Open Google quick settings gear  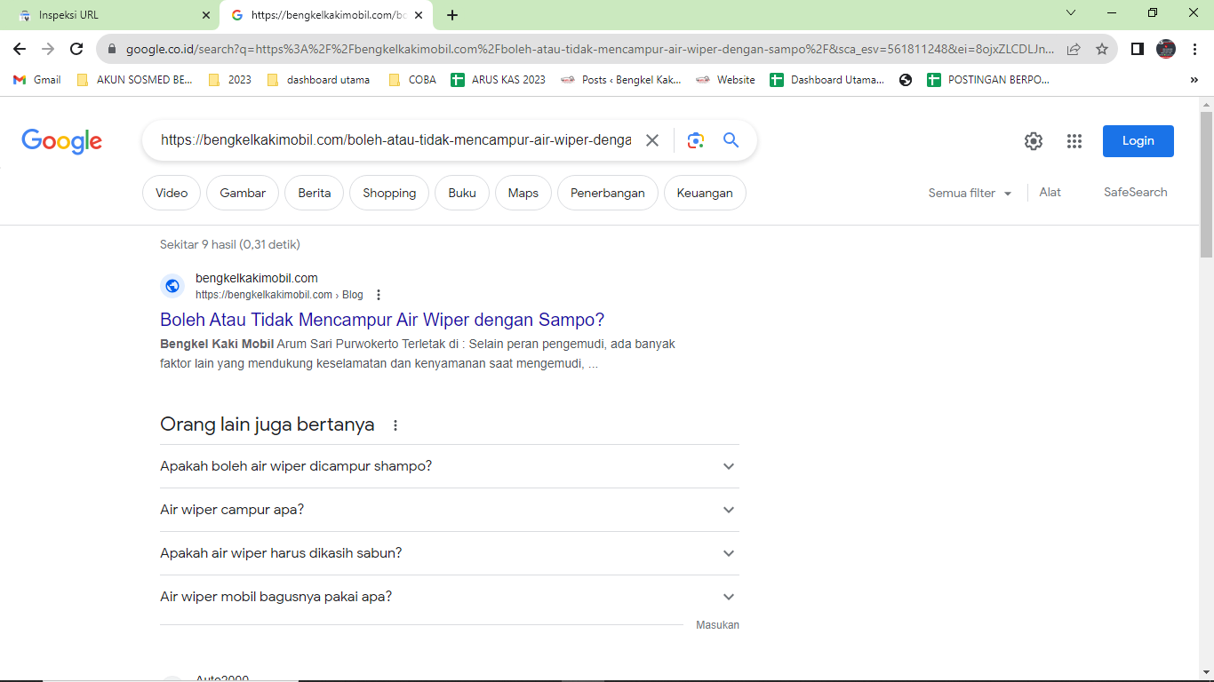pyautogui.click(x=1033, y=141)
